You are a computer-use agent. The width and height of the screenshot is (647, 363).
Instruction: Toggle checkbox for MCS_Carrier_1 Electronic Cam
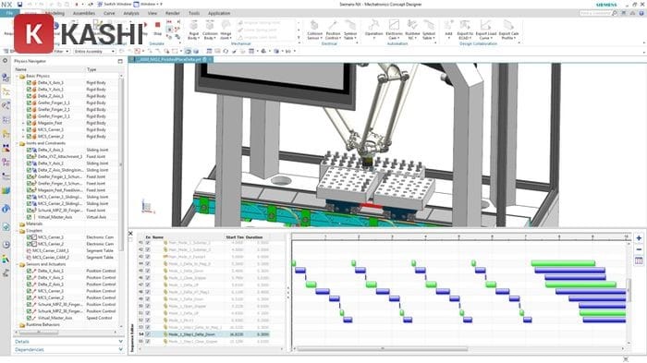[29, 237]
